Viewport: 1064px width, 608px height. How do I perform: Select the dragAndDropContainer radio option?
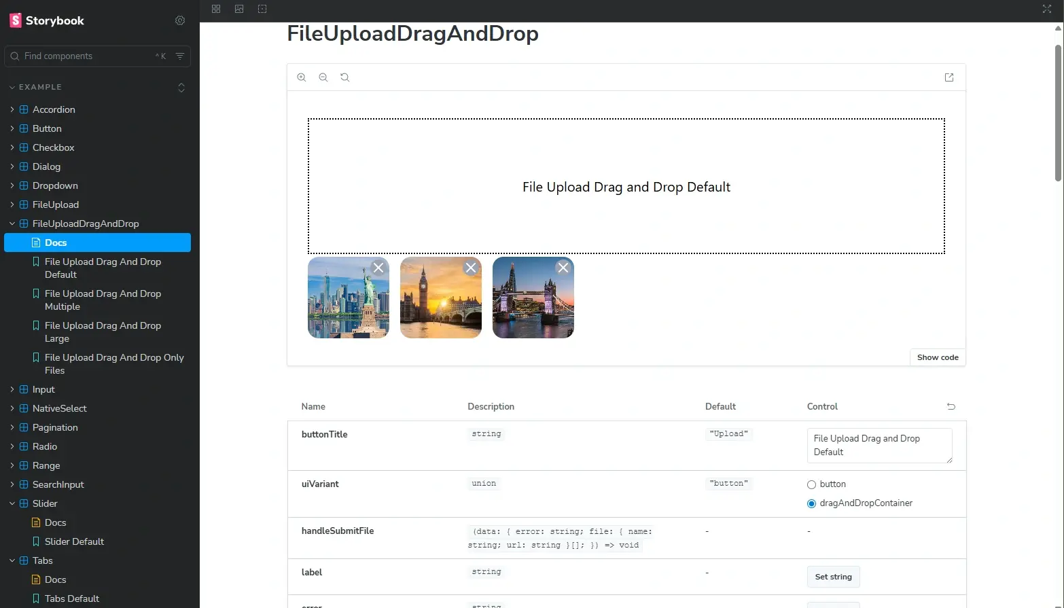(x=811, y=503)
